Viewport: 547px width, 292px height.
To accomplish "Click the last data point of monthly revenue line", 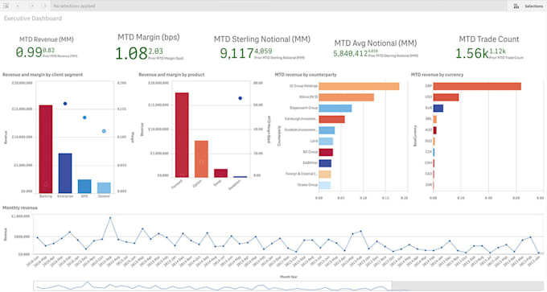I will point(539,253).
